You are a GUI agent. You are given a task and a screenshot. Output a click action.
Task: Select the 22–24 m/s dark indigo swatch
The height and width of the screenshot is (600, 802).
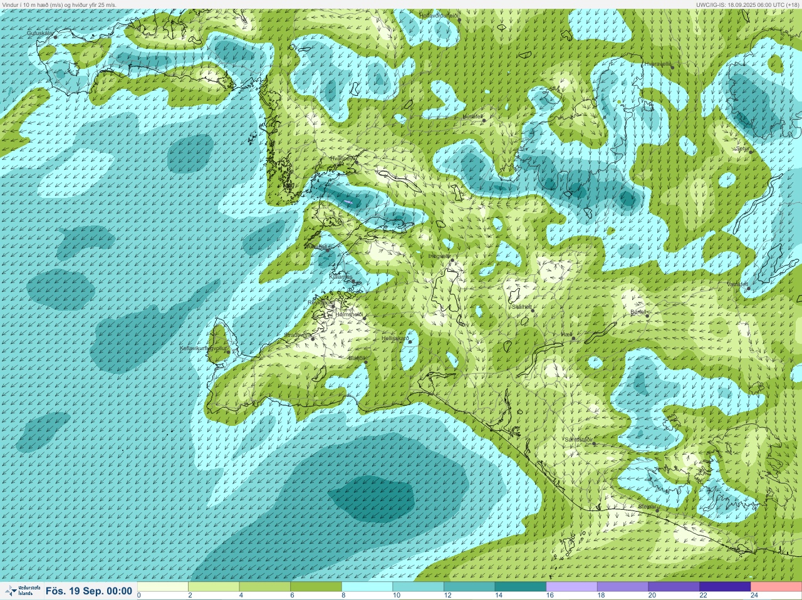[x=726, y=587]
